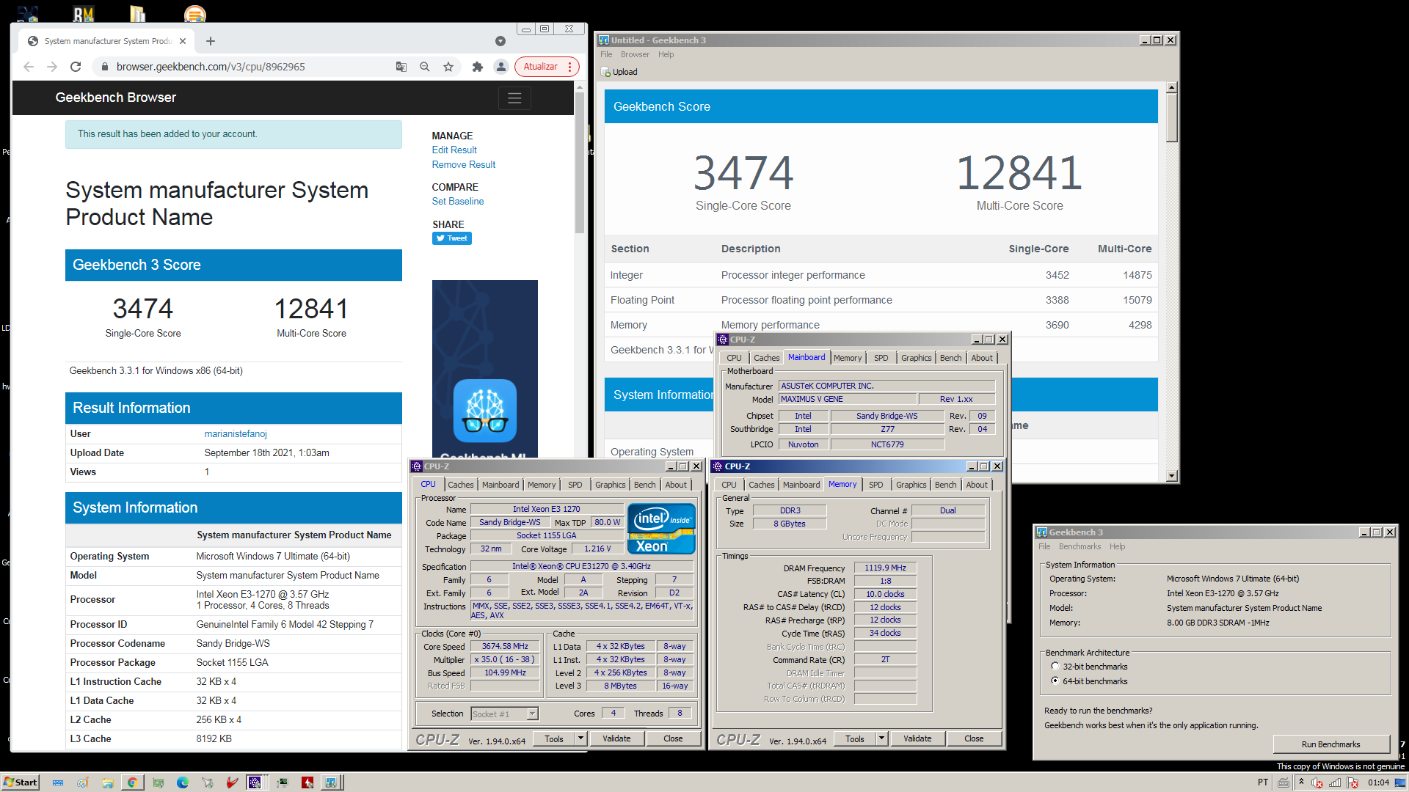Click the back arrow in Chrome
The height and width of the screenshot is (792, 1409).
click(29, 67)
